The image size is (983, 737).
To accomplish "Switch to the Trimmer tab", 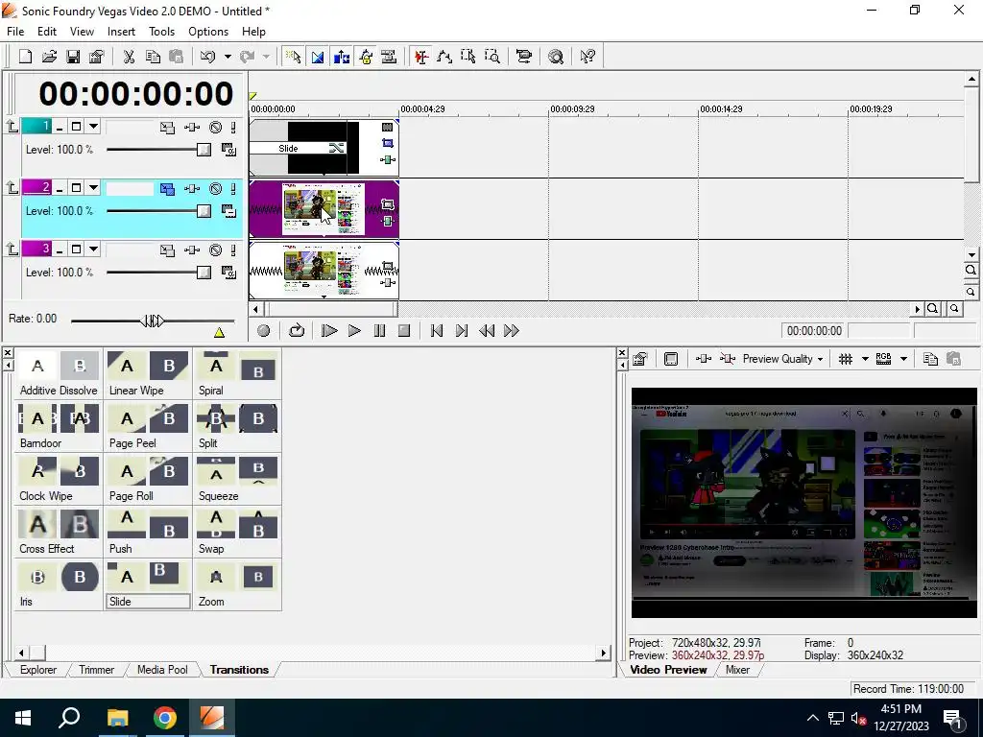I will click(97, 669).
